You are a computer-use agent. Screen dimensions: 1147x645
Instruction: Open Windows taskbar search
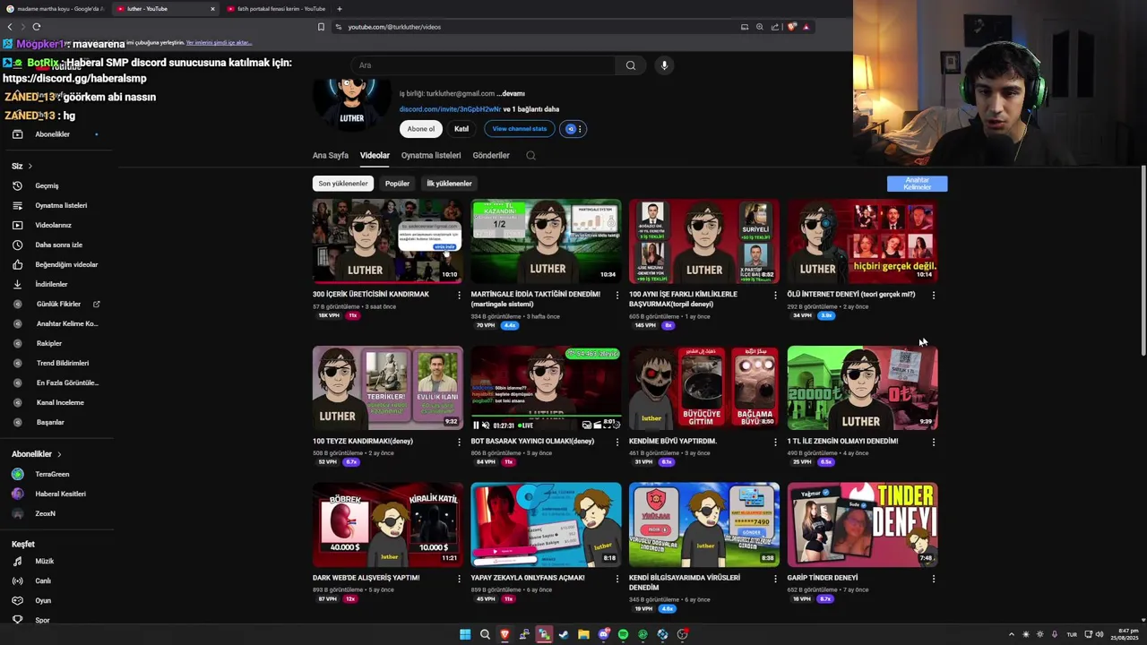[x=485, y=634]
